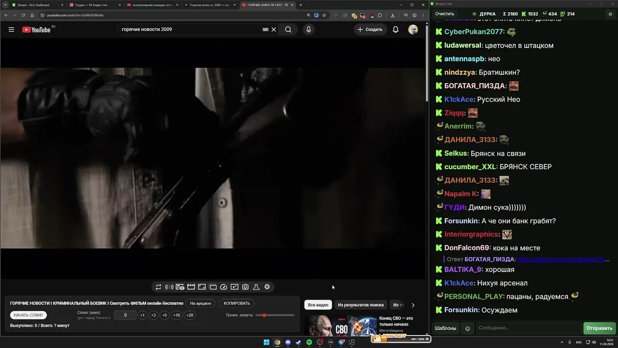Select the Из результатов поиска chip

tap(361, 305)
